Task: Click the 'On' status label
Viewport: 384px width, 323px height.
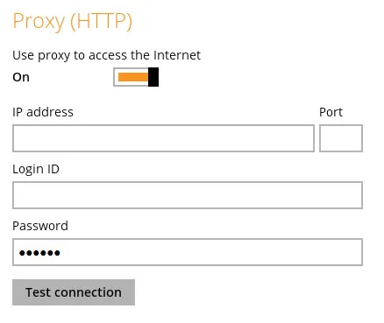Action: (x=21, y=77)
